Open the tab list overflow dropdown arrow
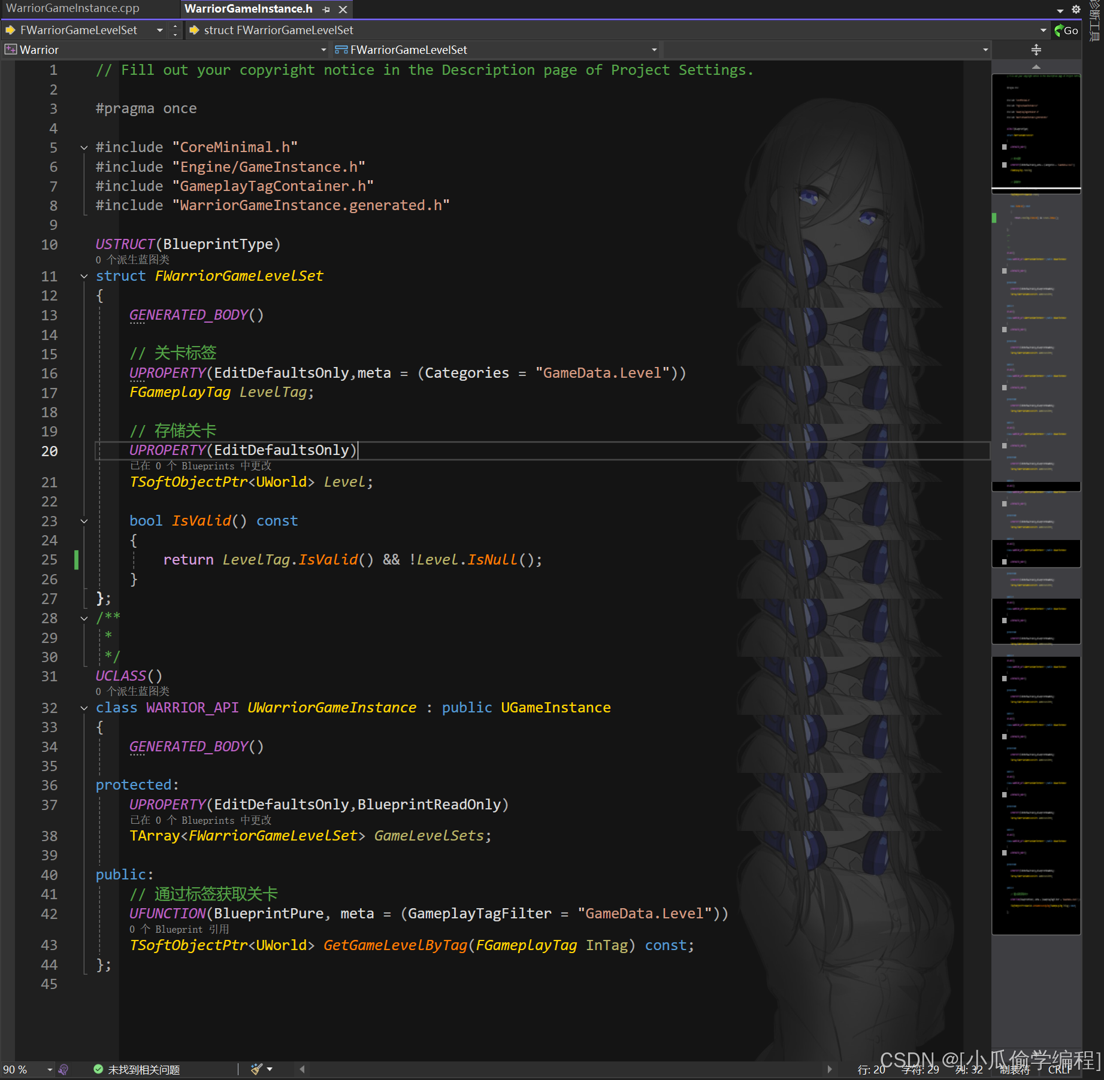Viewport: 1104px width, 1080px height. (x=1060, y=10)
